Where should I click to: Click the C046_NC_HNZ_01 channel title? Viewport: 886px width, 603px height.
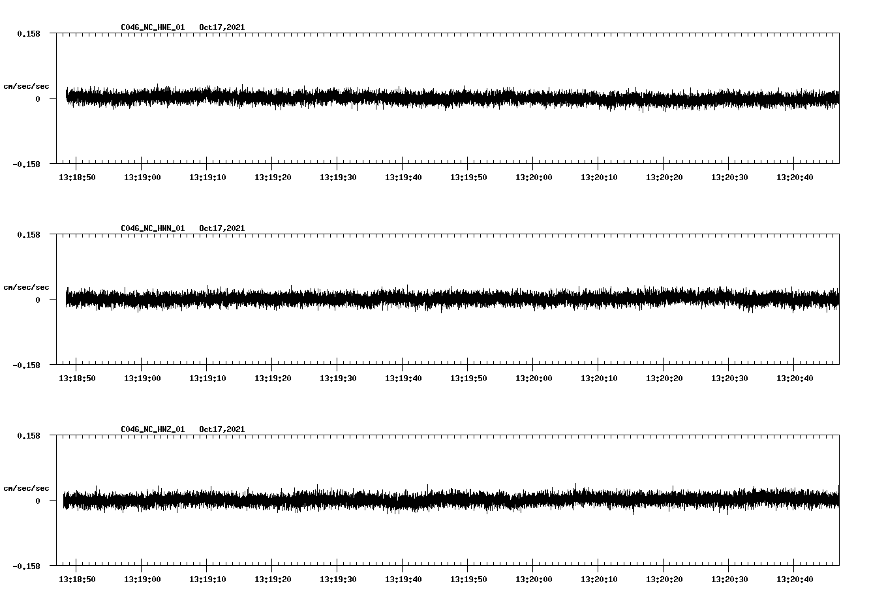[153, 429]
